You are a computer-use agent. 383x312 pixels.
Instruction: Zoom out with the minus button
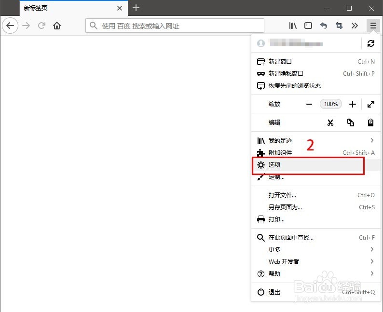[x=309, y=104]
